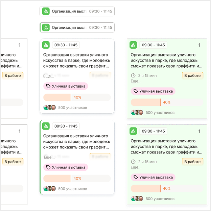
Task: Click the clock icon in the lower green card
Action: pos(133,162)
